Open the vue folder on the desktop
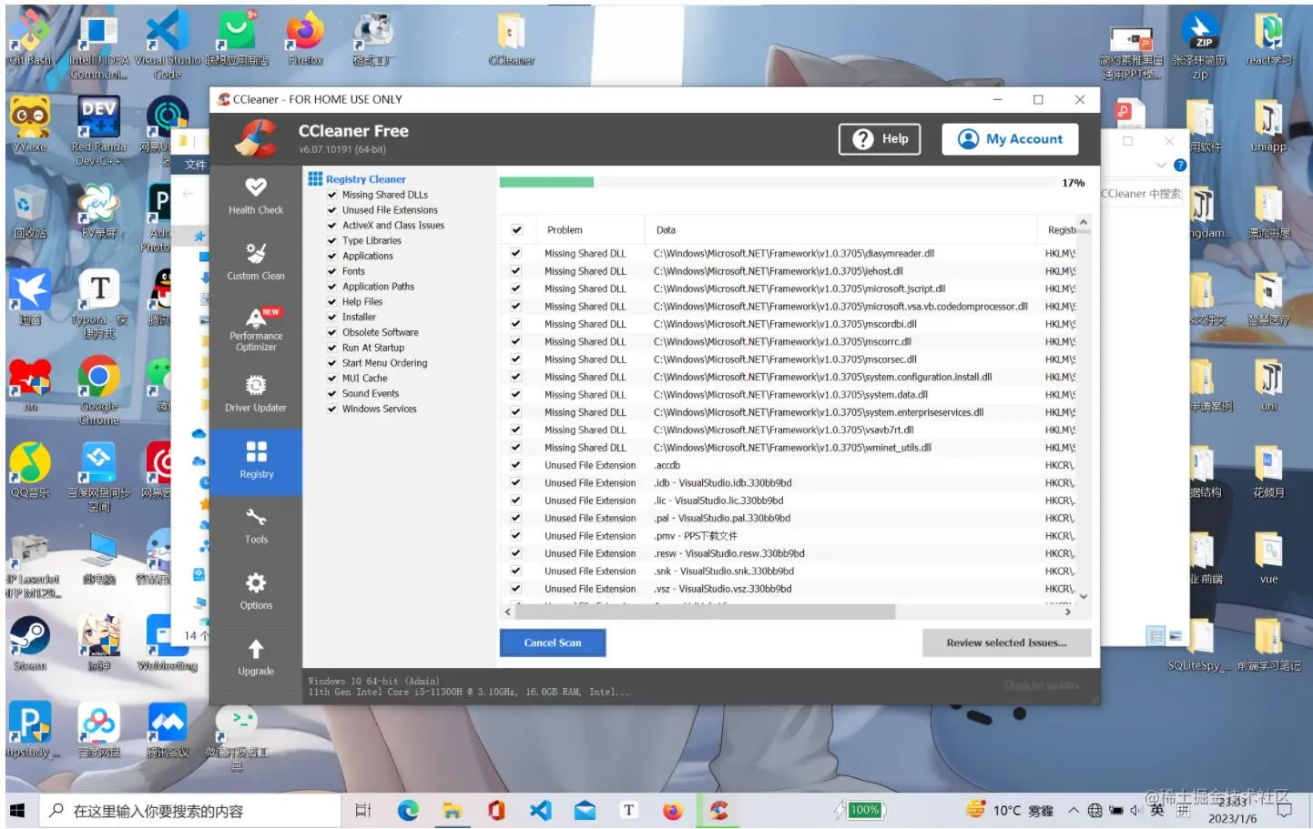This screenshot has height=829, width=1313. click(x=1268, y=557)
